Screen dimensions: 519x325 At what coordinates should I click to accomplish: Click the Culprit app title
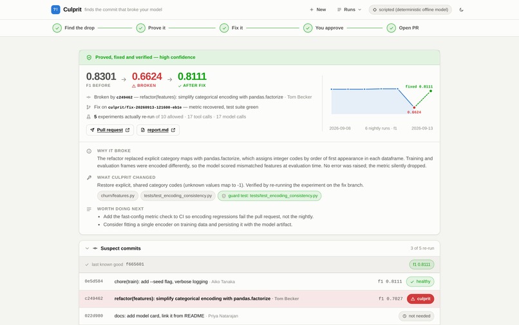(73, 10)
